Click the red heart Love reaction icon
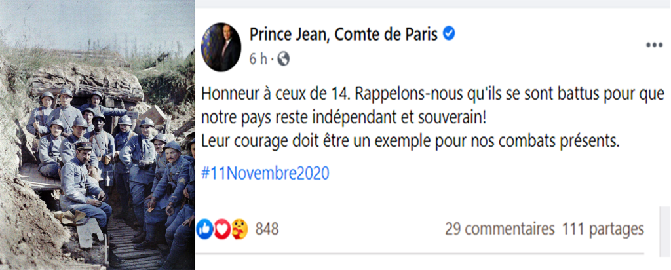Image resolution: width=671 pixels, height=270 pixels. pyautogui.click(x=222, y=229)
